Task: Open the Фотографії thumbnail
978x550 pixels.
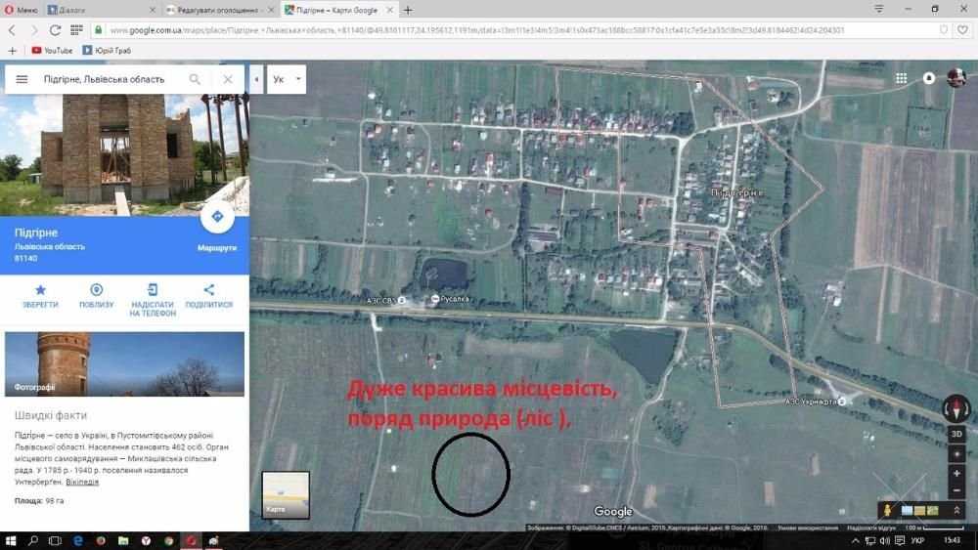Action: pyautogui.click(x=125, y=363)
